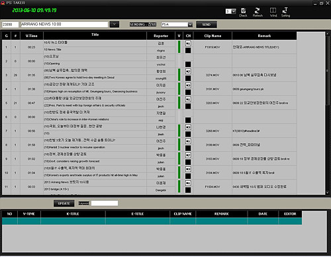
Task: Select the title '(10)Opening'
Action: [52, 64]
